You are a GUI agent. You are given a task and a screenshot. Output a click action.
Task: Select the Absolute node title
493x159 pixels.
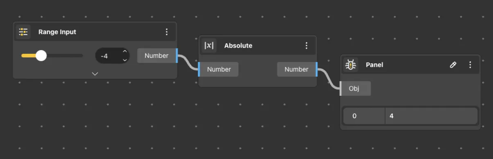238,46
